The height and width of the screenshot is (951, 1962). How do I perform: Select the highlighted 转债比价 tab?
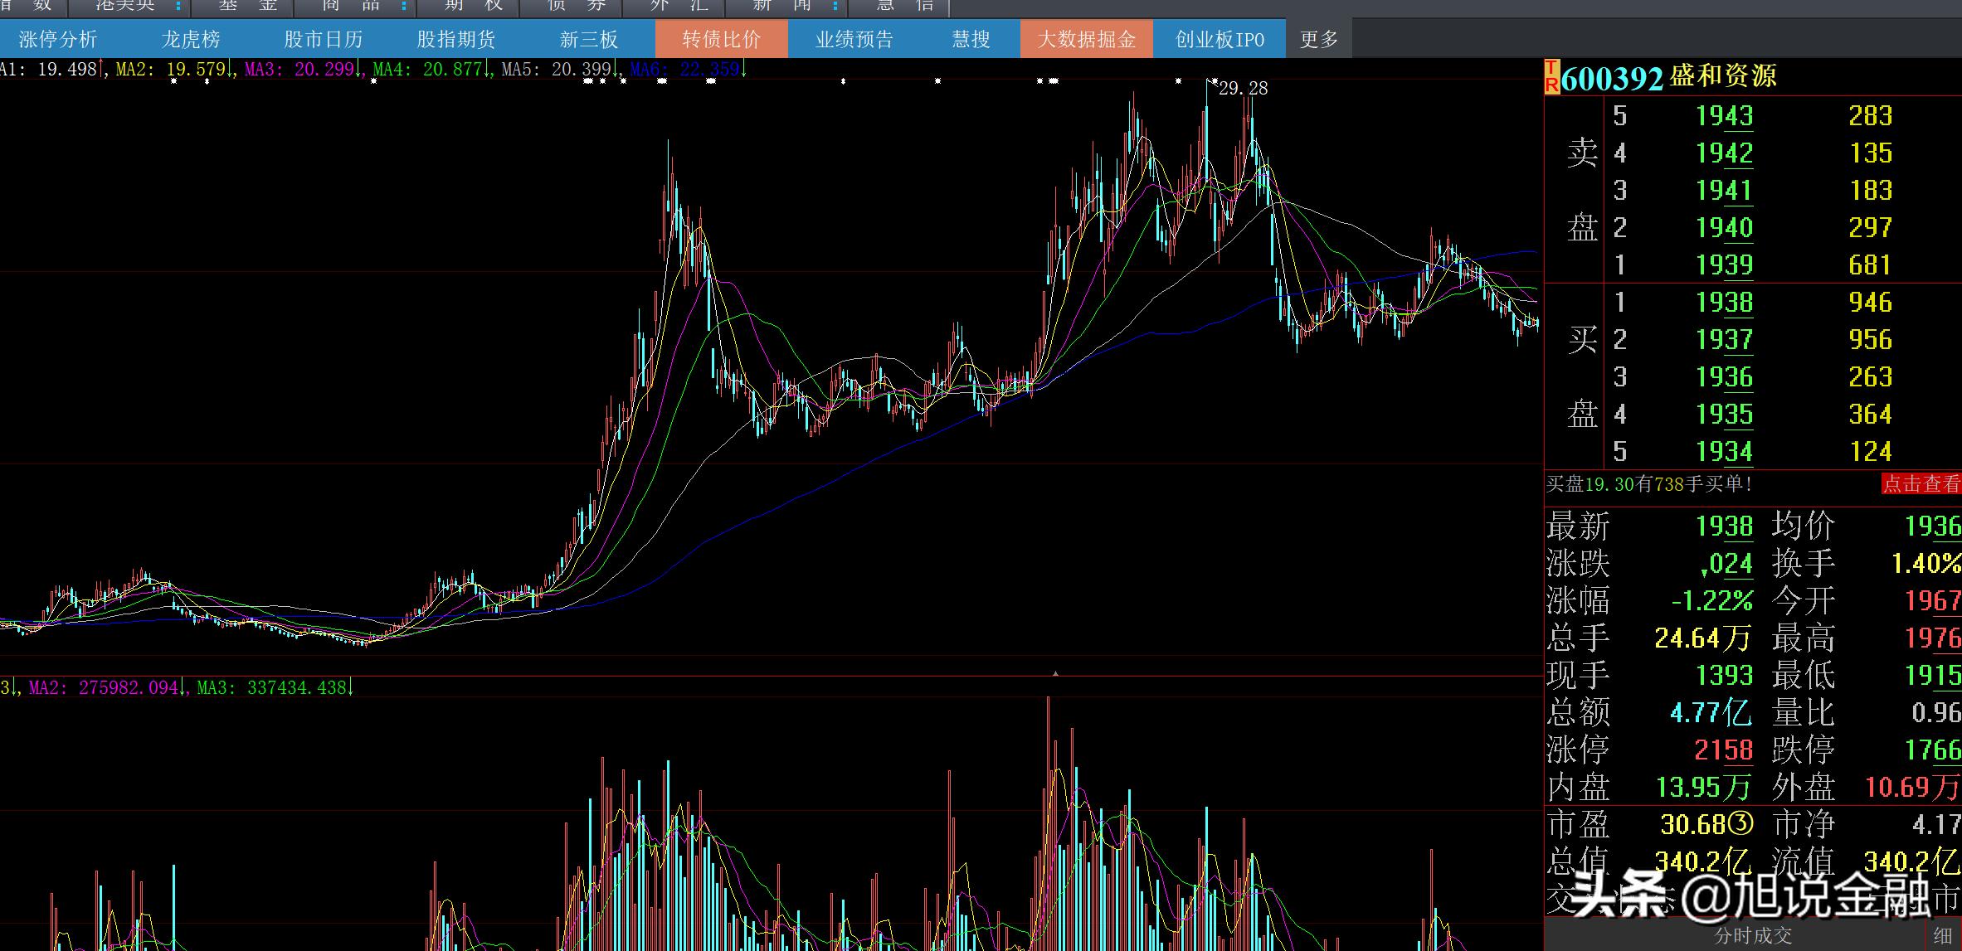721,39
